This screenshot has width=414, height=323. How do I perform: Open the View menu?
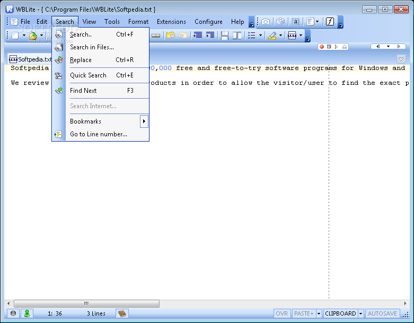(x=89, y=22)
